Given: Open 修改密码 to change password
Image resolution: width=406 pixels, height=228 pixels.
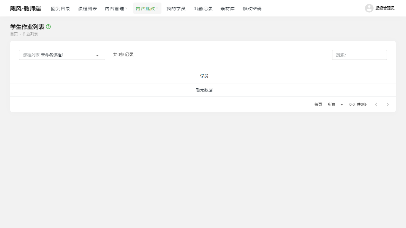Looking at the screenshot, I should (252, 8).
